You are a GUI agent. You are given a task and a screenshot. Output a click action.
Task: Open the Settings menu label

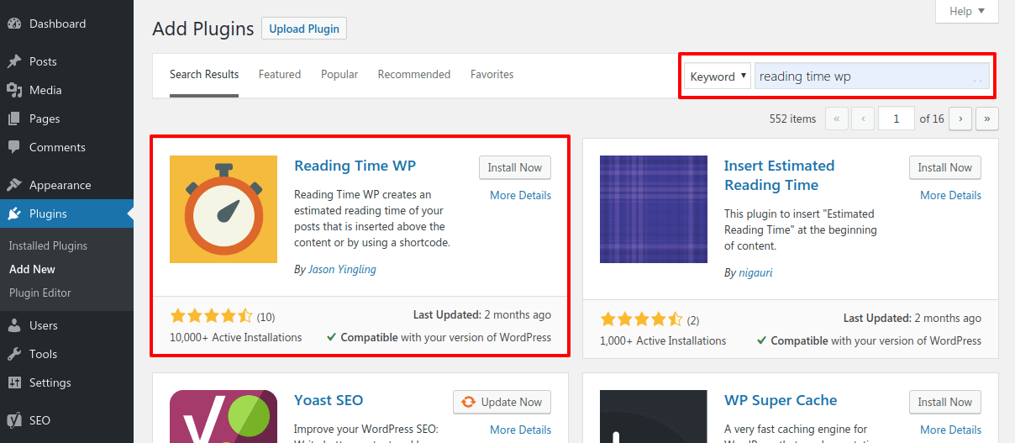tap(50, 382)
